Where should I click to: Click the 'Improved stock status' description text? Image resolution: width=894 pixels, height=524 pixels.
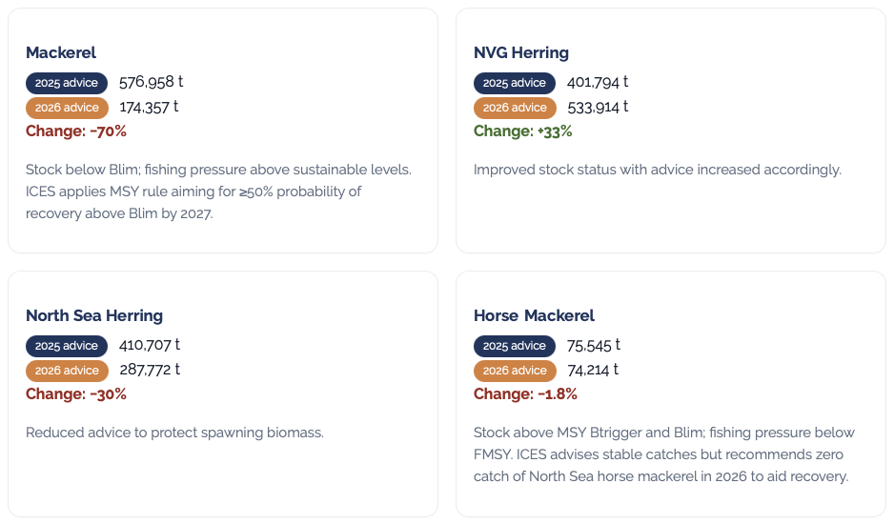coord(658,170)
